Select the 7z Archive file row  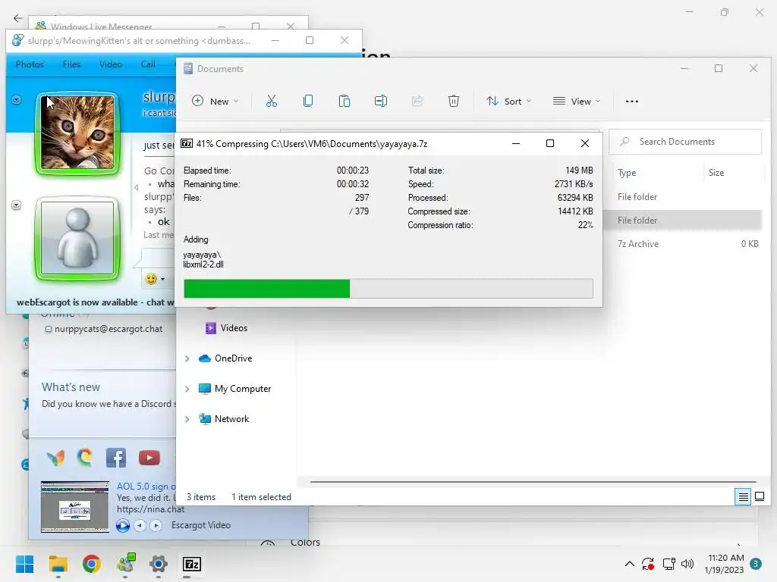(x=684, y=244)
